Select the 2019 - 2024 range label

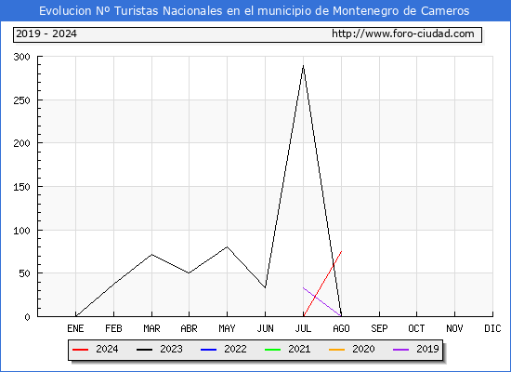(x=46, y=33)
